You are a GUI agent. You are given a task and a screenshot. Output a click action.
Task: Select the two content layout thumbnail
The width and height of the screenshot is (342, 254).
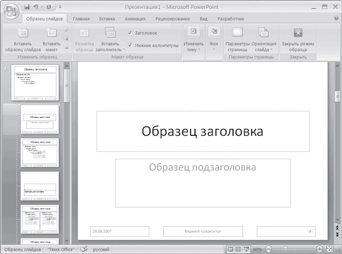40,219
